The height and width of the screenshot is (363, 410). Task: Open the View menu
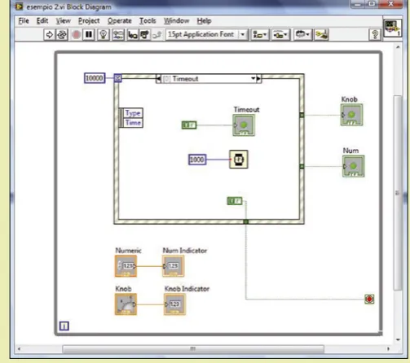[63, 21]
